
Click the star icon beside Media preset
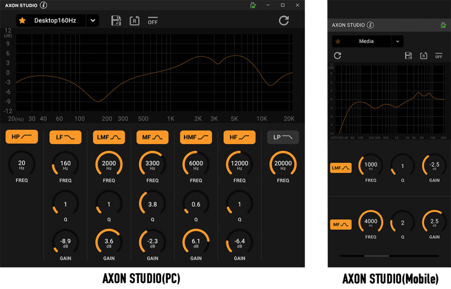pos(338,41)
